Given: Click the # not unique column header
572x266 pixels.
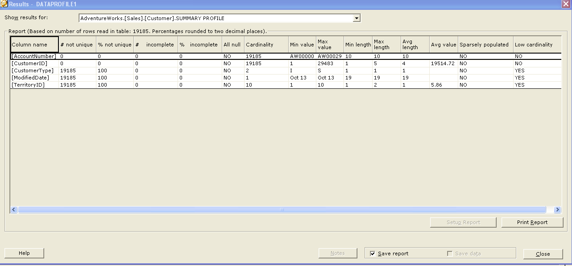Looking at the screenshot, I should pyautogui.click(x=77, y=45).
